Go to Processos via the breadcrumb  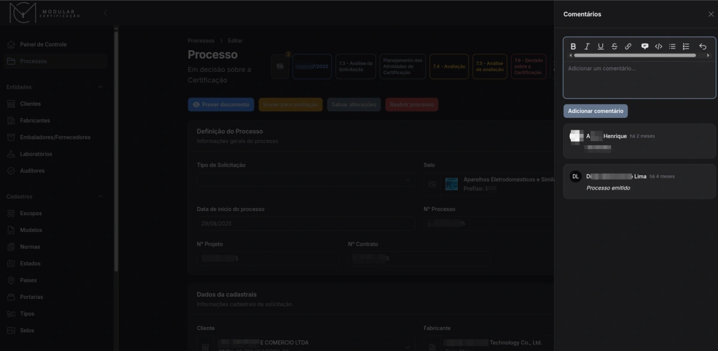tap(201, 40)
